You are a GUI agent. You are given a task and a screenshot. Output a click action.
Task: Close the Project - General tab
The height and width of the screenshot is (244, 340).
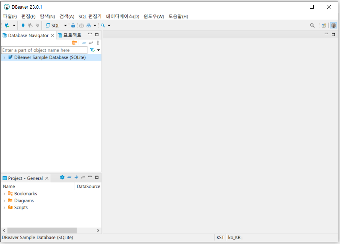point(47,178)
